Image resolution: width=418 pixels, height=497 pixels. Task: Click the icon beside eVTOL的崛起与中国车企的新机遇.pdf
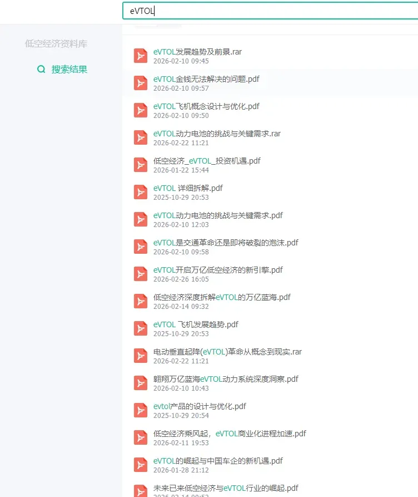point(140,465)
